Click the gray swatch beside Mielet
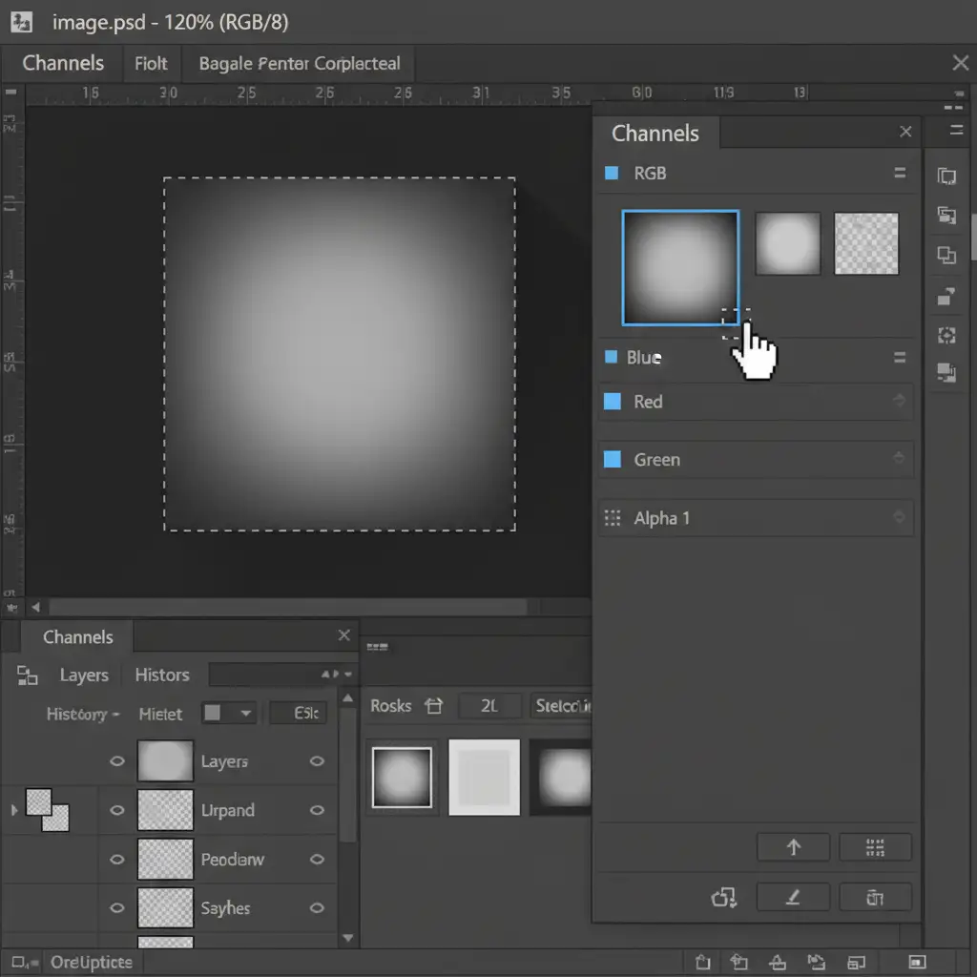This screenshot has height=977, width=977. [213, 713]
